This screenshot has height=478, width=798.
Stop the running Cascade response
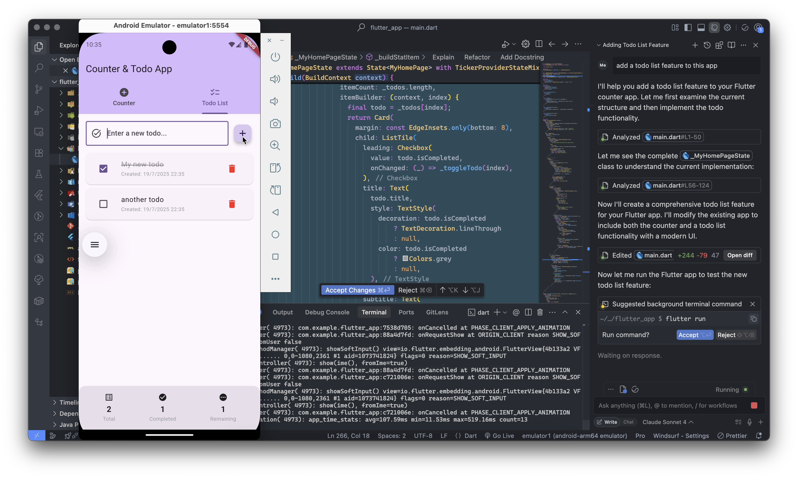(x=754, y=406)
